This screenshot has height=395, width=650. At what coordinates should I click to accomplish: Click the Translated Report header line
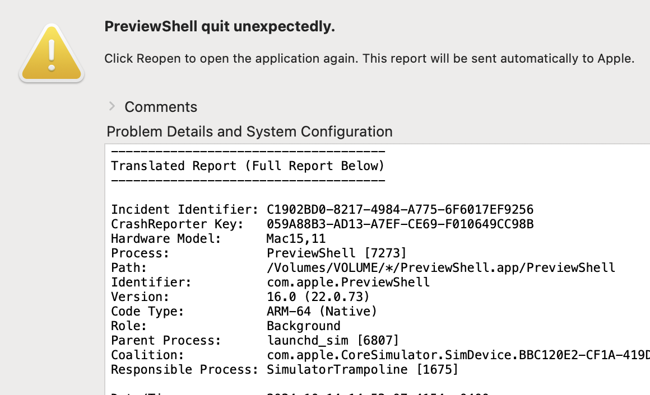tap(248, 166)
